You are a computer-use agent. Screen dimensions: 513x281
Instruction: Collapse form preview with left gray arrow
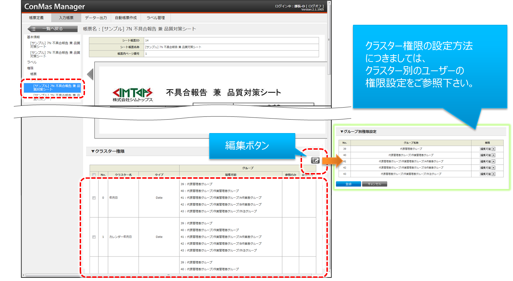pyautogui.click(x=90, y=74)
